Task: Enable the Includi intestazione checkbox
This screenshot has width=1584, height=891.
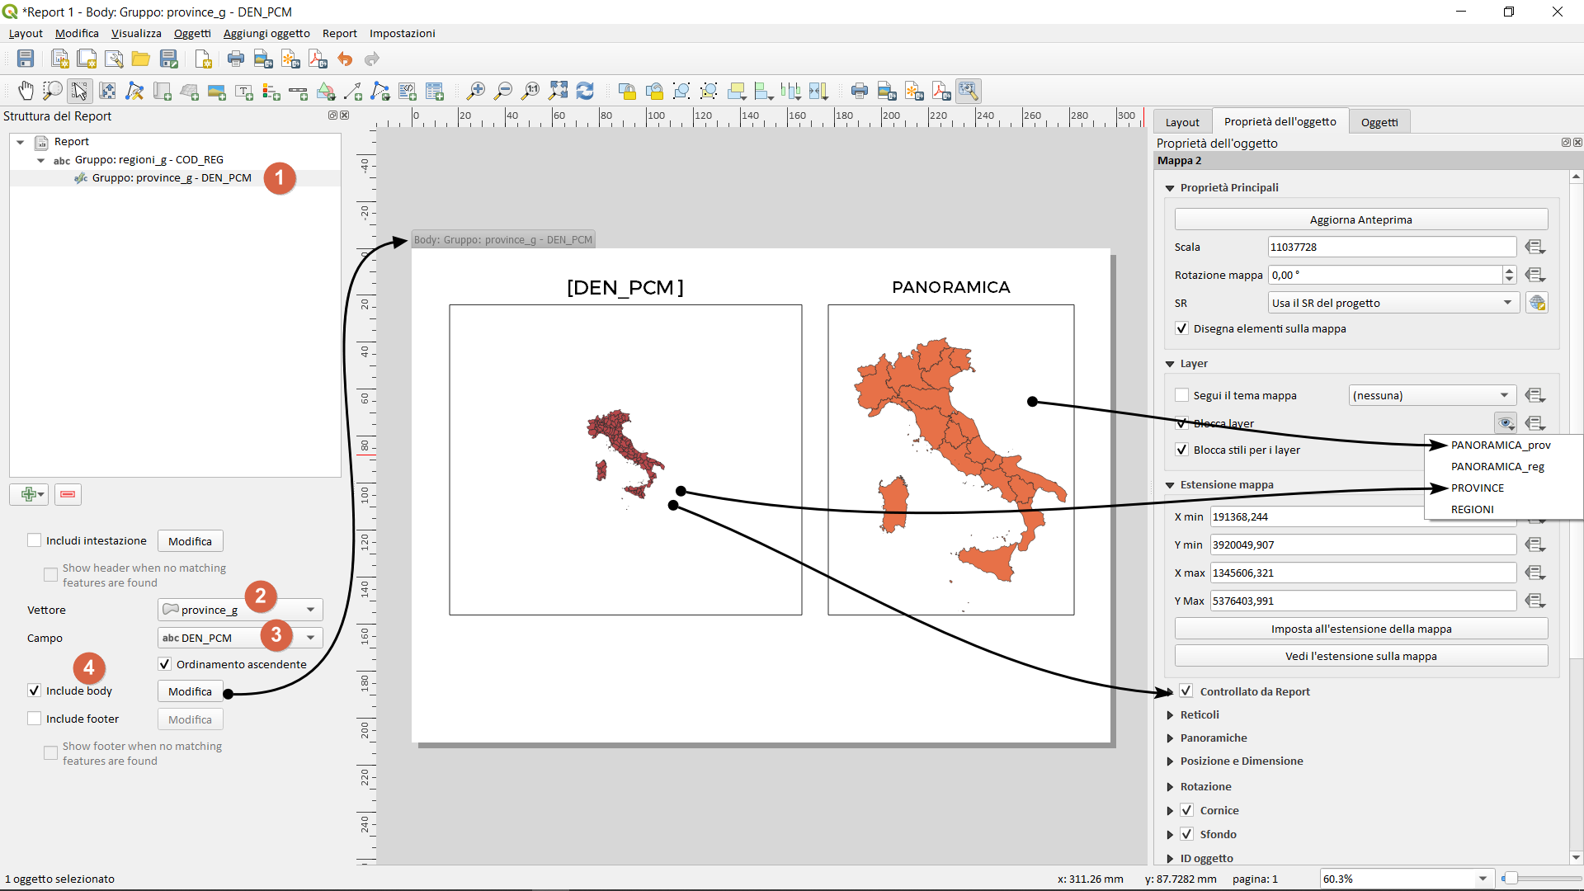Action: pos(35,540)
